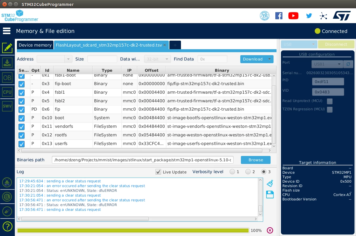Screen dimensions: 356x236
Task: Toggle Read Unprotect (MCU) checkbox
Action: 330,101
